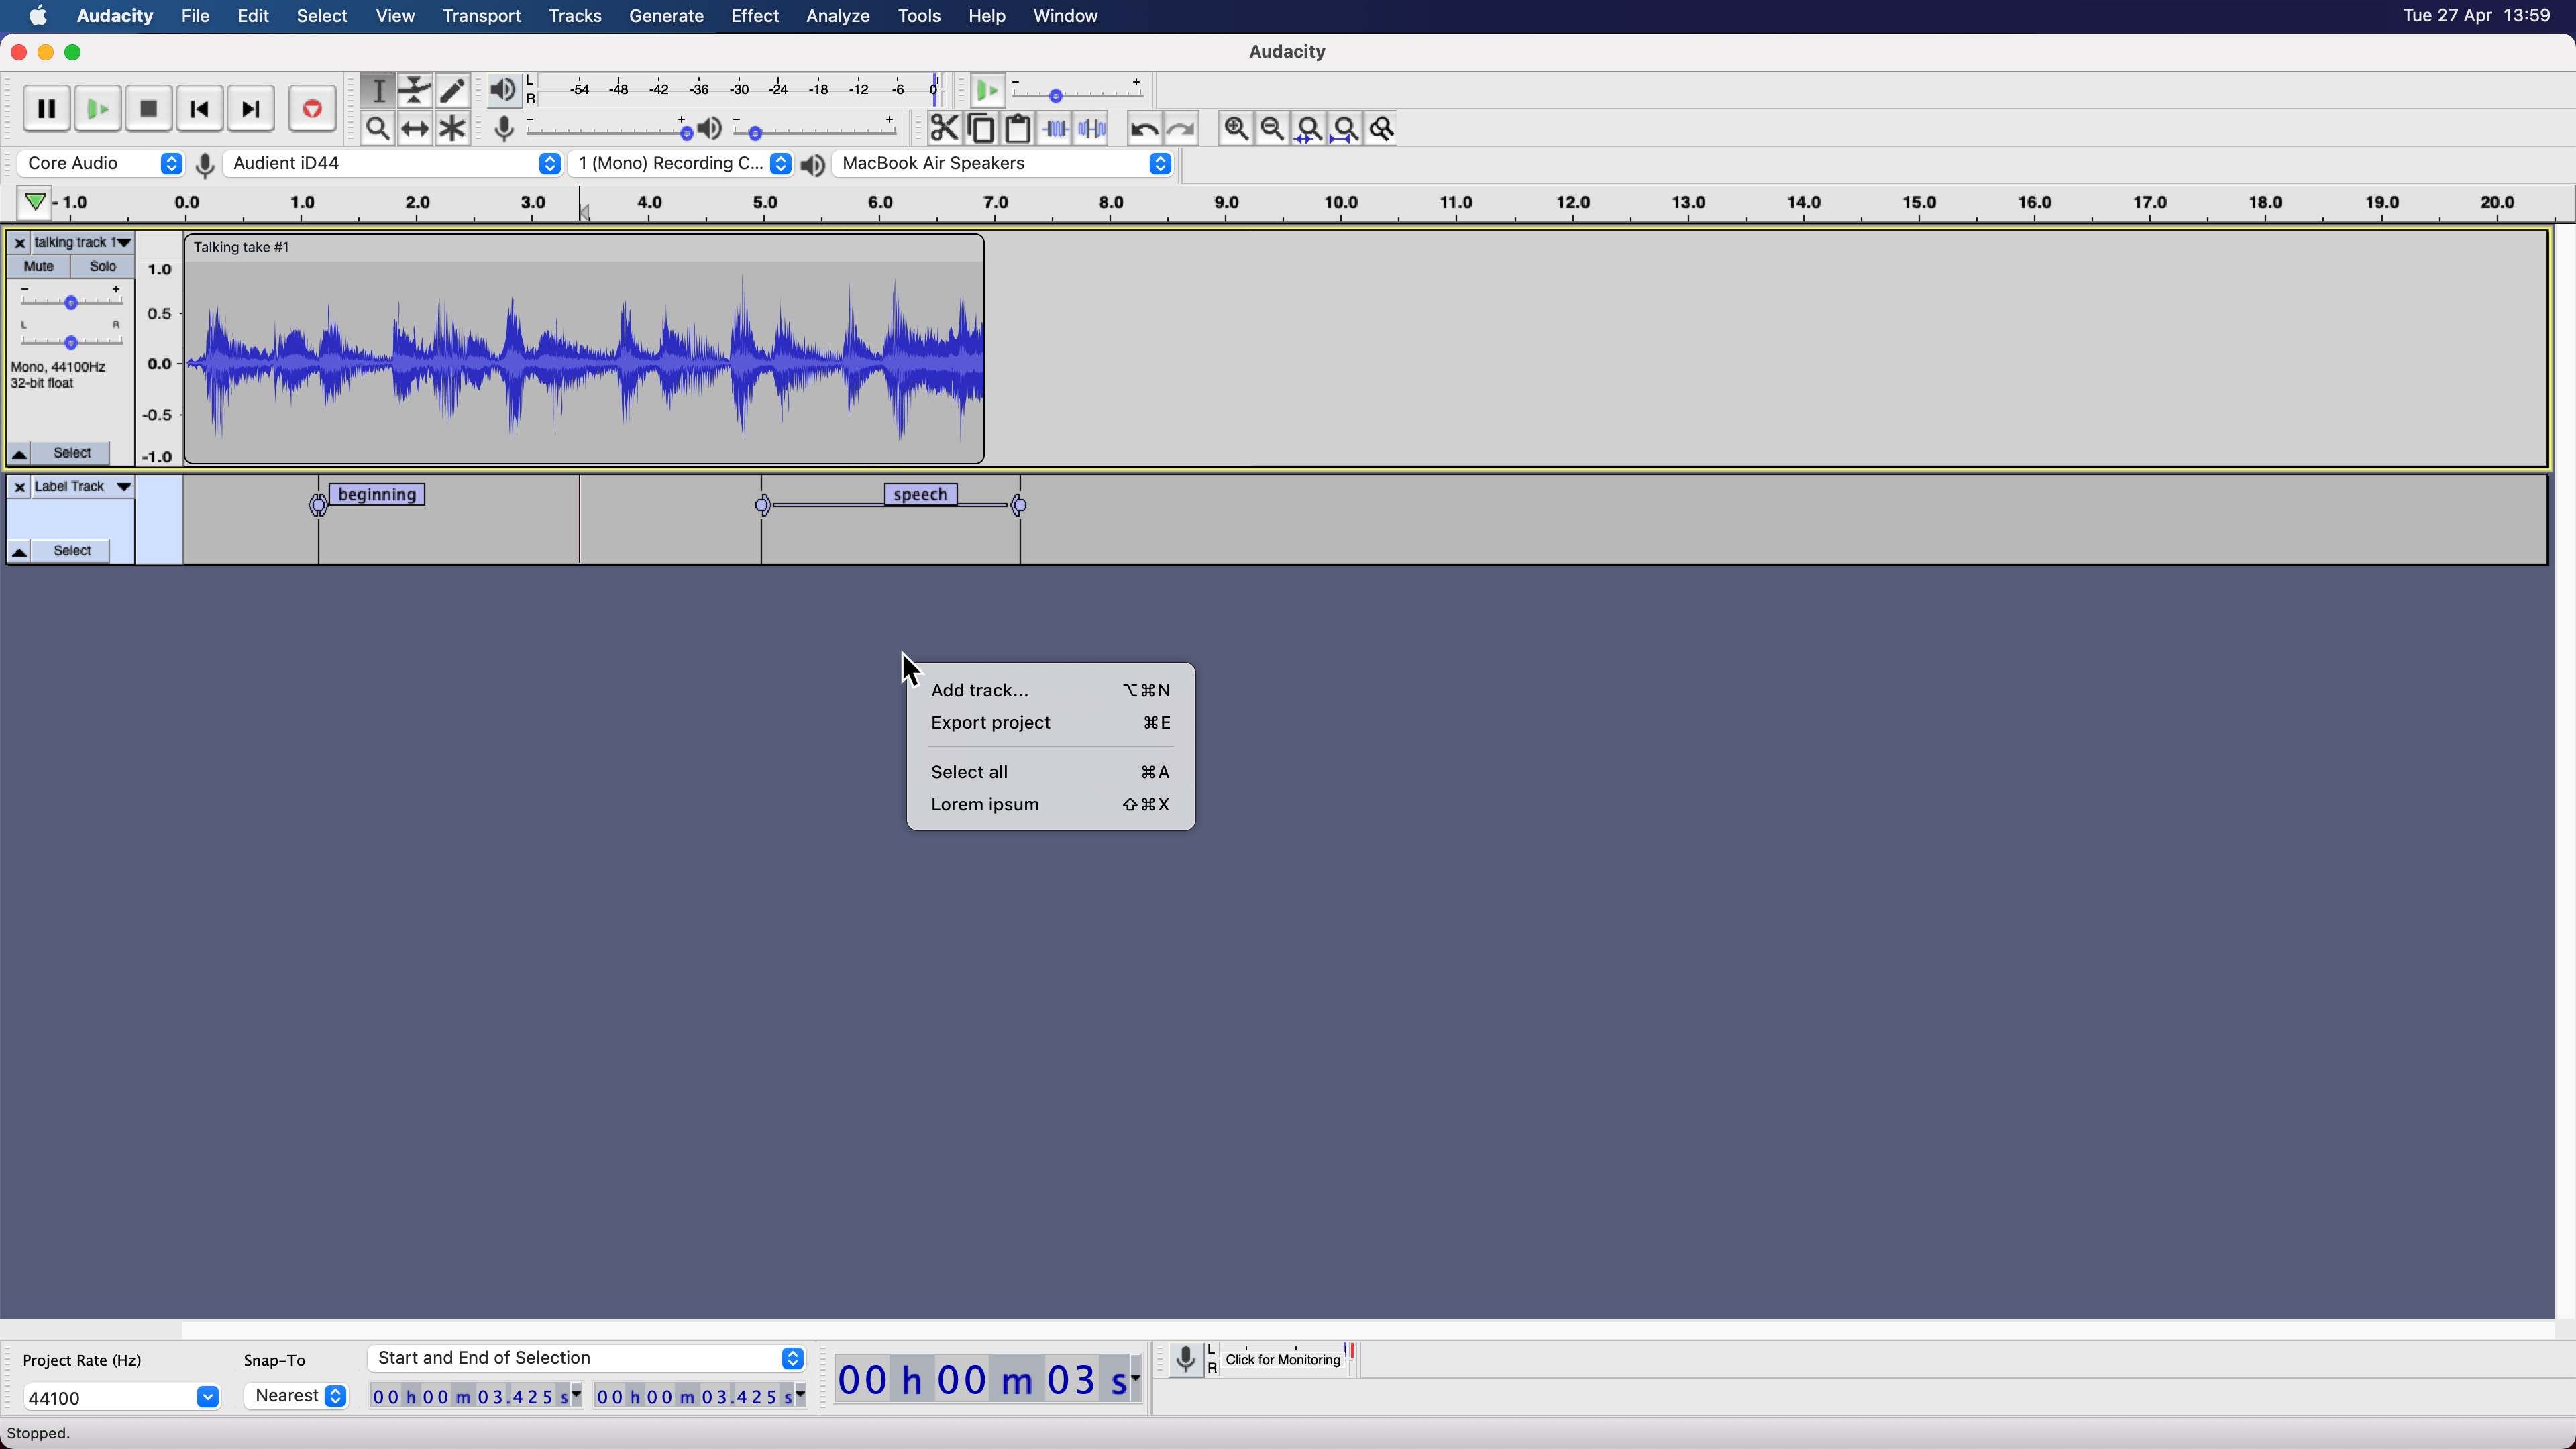Solo the talking track
Viewport: 2576px width, 1449px height.
pyautogui.click(x=102, y=265)
